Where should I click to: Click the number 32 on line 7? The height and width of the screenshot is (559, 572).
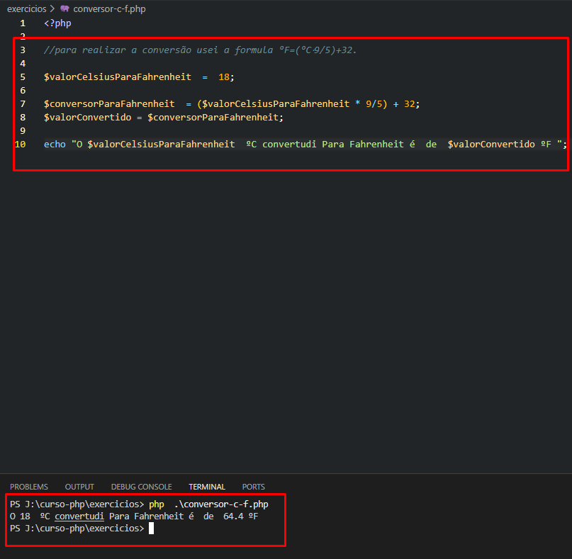coord(409,104)
